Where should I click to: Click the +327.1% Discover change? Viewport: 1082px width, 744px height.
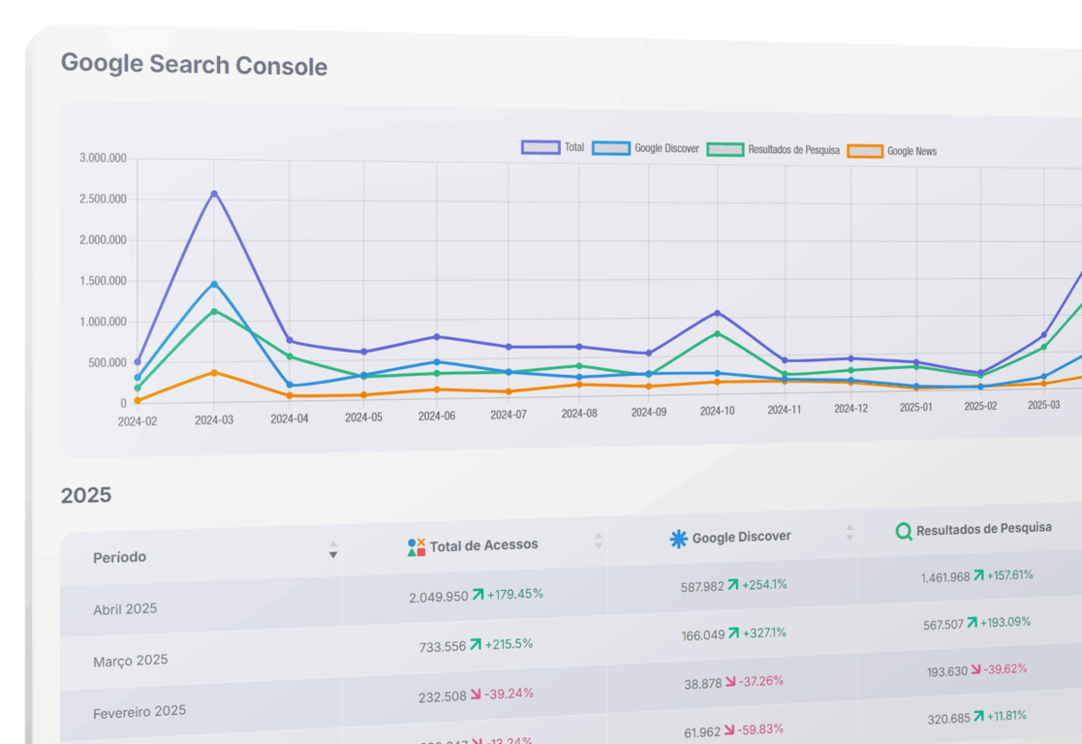[x=764, y=633]
